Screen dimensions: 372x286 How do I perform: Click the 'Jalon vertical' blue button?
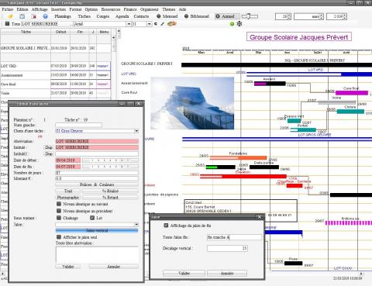tap(97, 230)
